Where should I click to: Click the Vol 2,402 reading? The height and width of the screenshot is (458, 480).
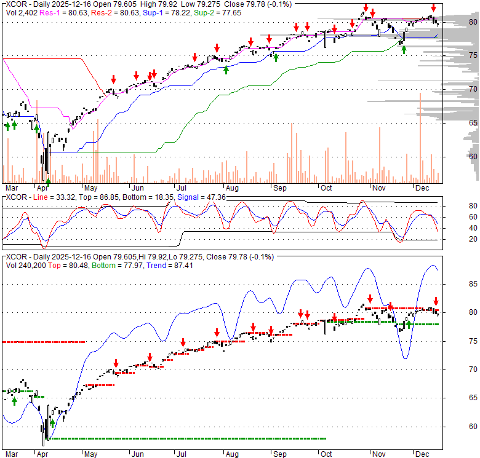coord(22,13)
